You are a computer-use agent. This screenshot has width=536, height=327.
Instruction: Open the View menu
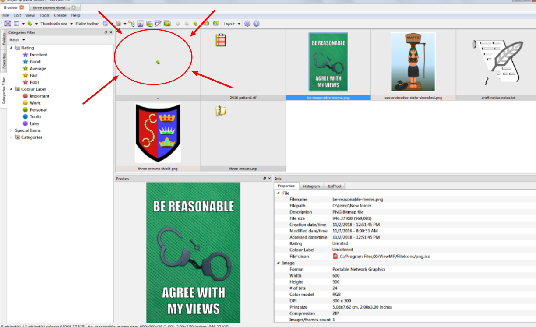pos(30,15)
